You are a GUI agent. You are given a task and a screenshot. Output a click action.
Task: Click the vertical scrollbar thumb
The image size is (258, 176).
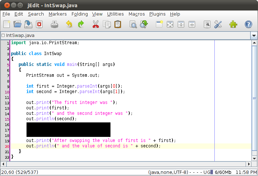click(254, 98)
